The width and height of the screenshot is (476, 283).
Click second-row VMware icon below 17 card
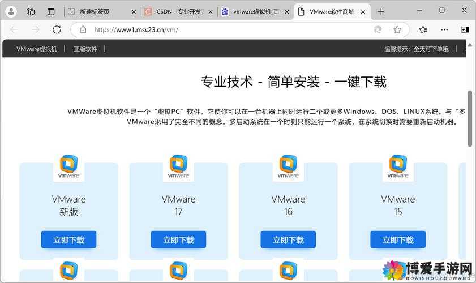click(x=178, y=271)
